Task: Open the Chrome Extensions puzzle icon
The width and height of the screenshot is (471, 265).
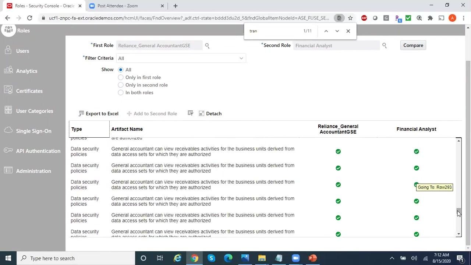Action: click(430, 18)
